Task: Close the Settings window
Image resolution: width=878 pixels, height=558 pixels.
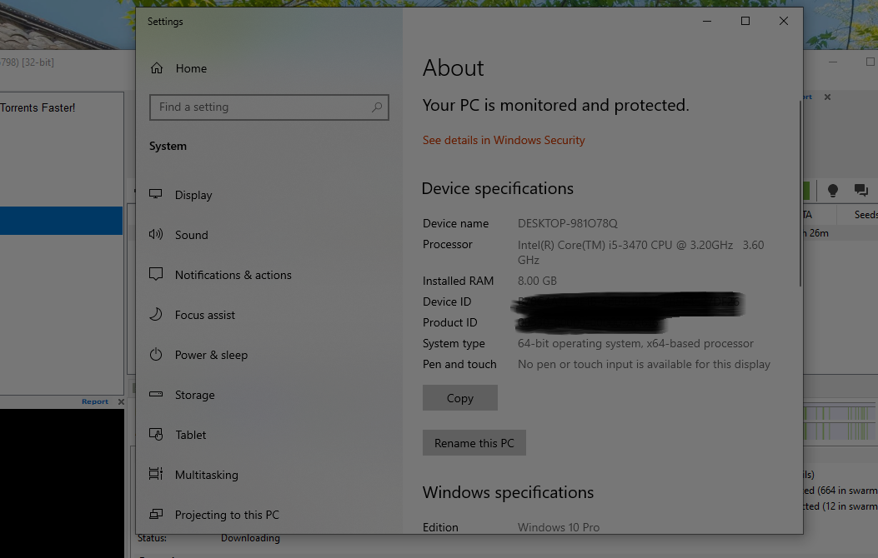Action: (x=784, y=22)
